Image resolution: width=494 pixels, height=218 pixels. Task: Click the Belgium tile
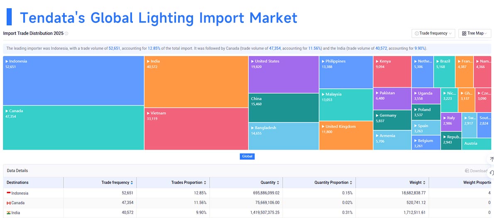point(426,143)
